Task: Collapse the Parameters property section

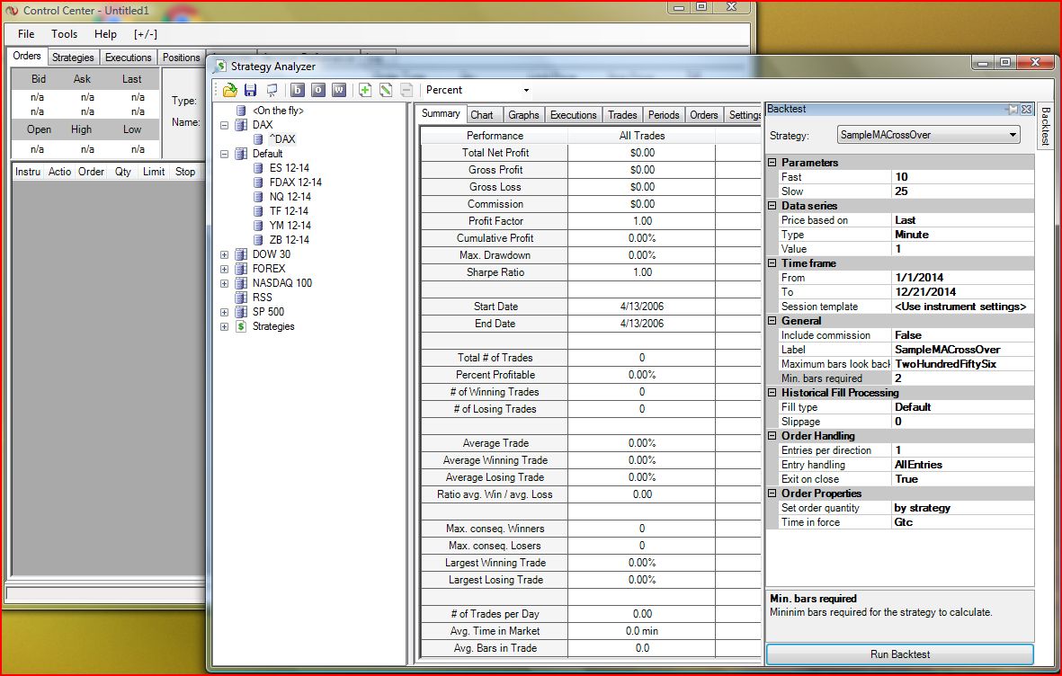Action: pyautogui.click(x=772, y=163)
